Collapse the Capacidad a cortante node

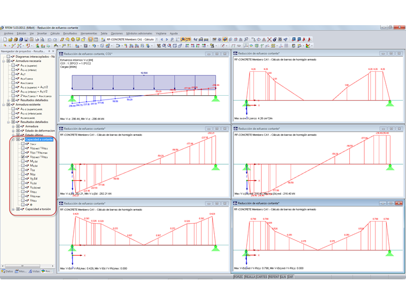(x=13, y=140)
